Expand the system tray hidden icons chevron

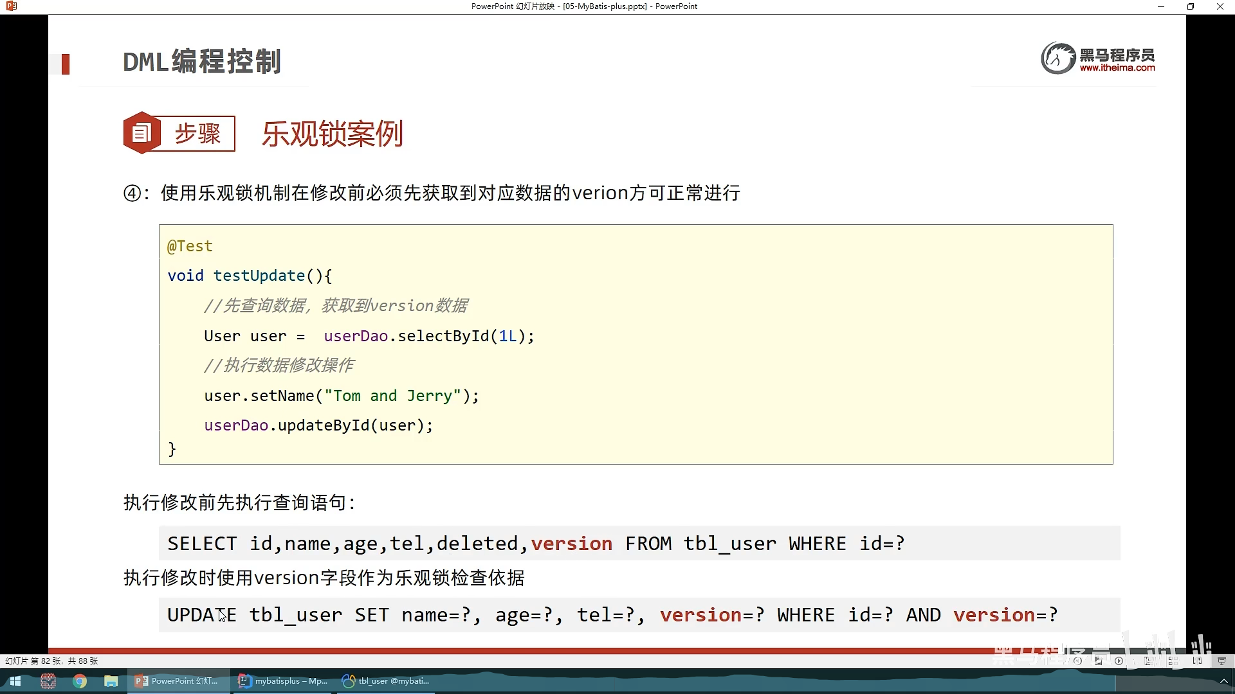point(1223,681)
